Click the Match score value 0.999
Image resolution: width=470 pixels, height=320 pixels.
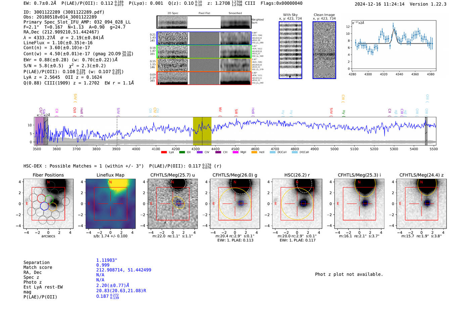click(x=103, y=265)
